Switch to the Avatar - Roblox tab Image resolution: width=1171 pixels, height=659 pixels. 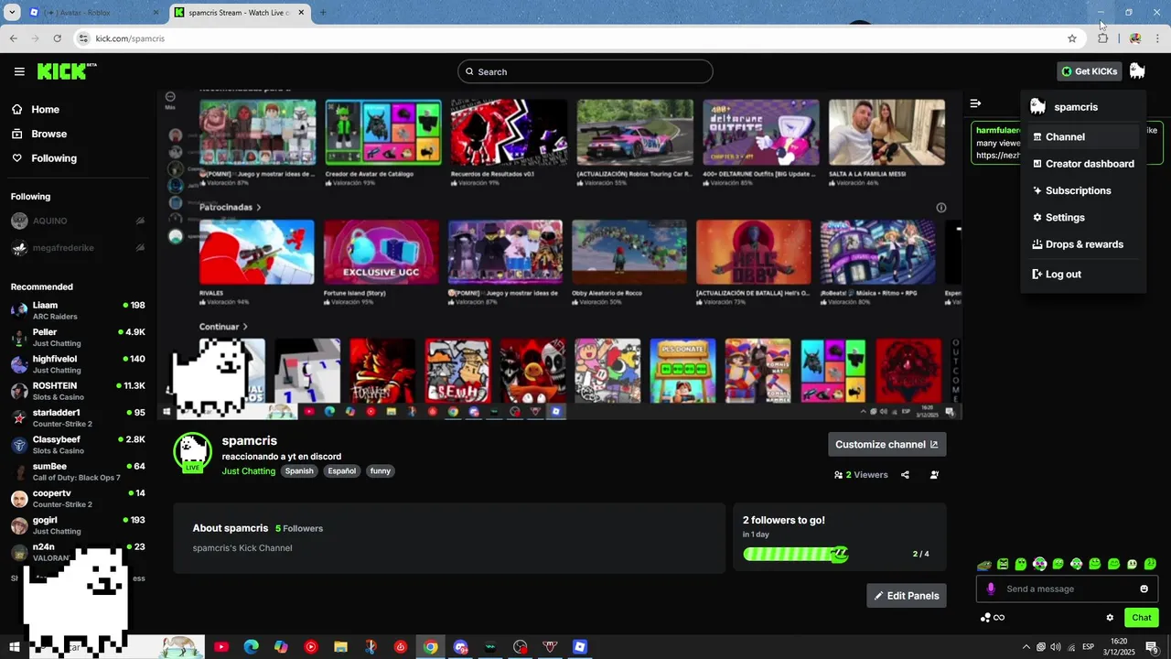[x=93, y=13]
